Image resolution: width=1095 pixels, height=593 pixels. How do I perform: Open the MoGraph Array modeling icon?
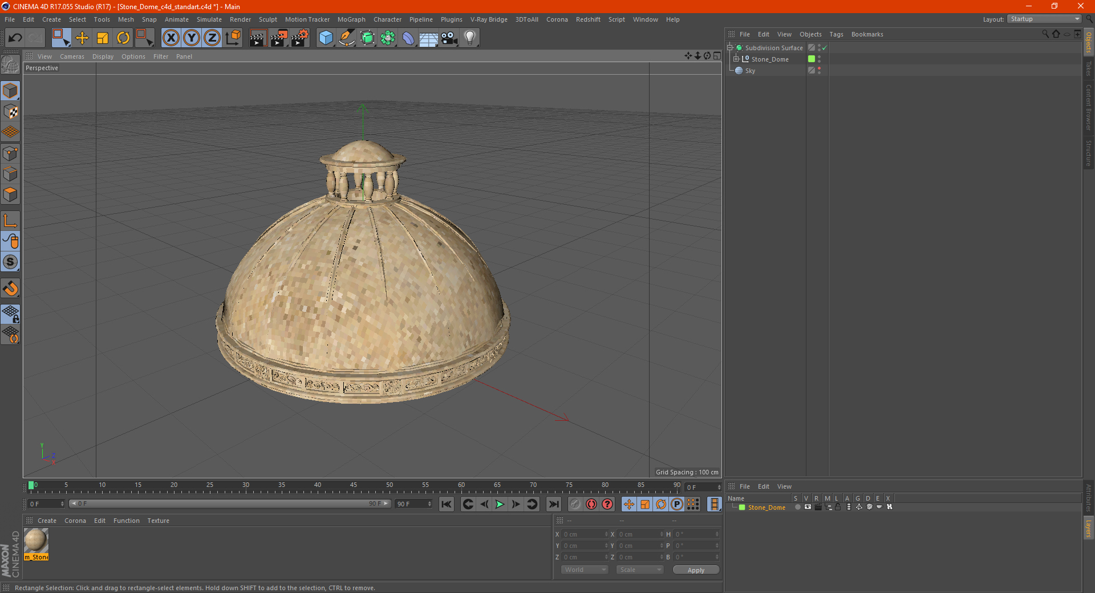tap(388, 38)
